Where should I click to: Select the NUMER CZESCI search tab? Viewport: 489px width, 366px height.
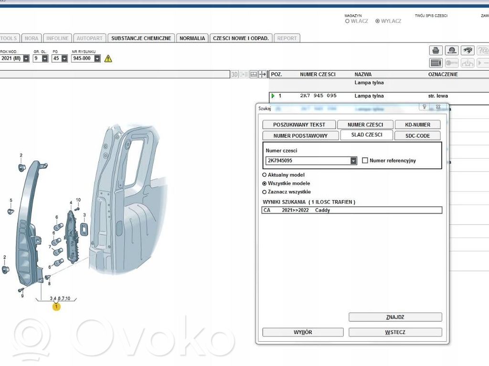(x=365, y=124)
